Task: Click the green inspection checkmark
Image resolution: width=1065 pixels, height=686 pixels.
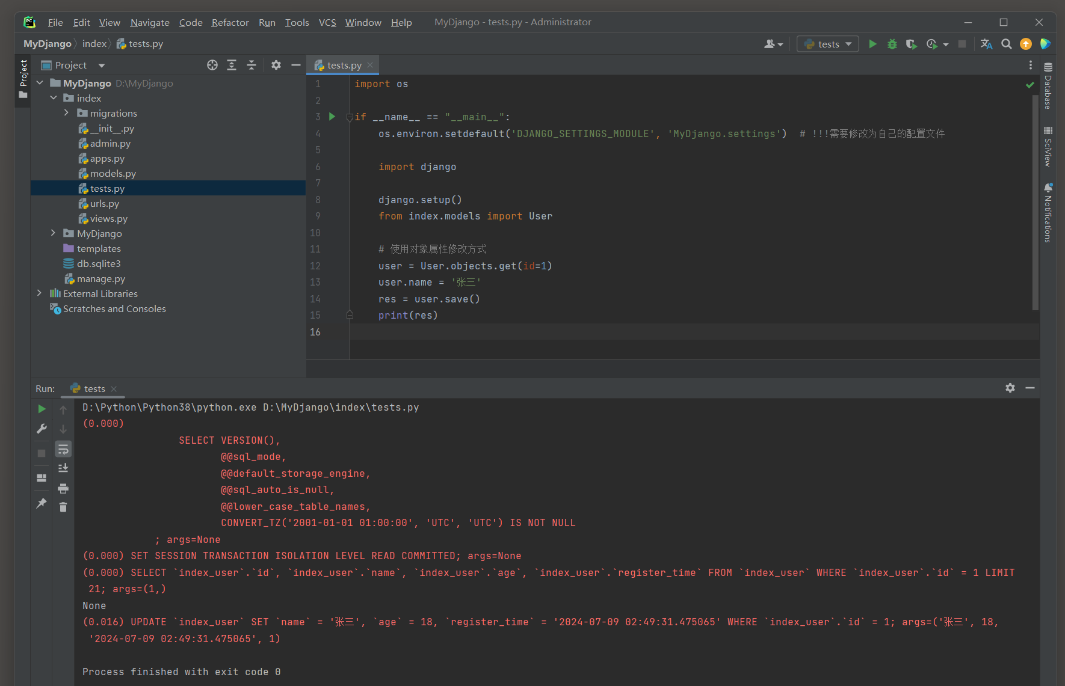Action: point(1030,85)
